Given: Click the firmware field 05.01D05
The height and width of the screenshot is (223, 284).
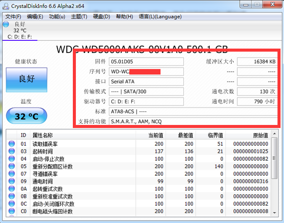Looking at the screenshot, I should click(x=146, y=62).
